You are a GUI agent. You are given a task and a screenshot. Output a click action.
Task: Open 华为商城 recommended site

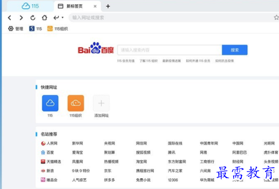pyautogui.click(x=207, y=180)
